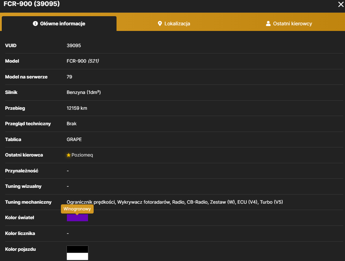Screen dimensions: 345x261
Task: Click the person icon for Ostatni kierowcy
Action: click(x=268, y=24)
